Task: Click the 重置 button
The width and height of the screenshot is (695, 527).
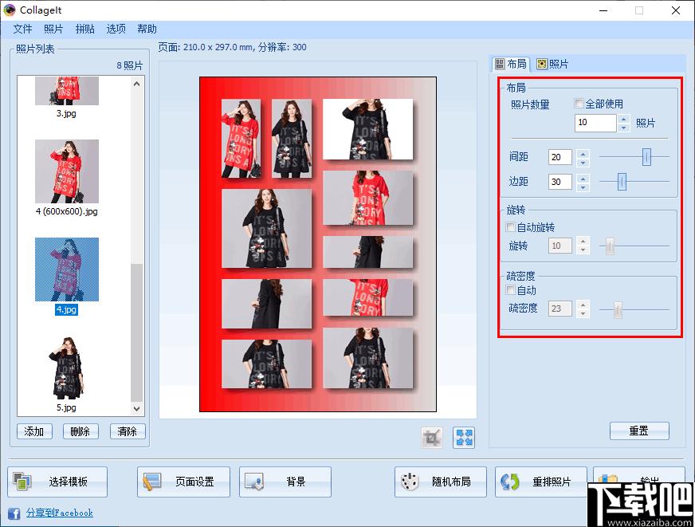Action: pos(639,431)
